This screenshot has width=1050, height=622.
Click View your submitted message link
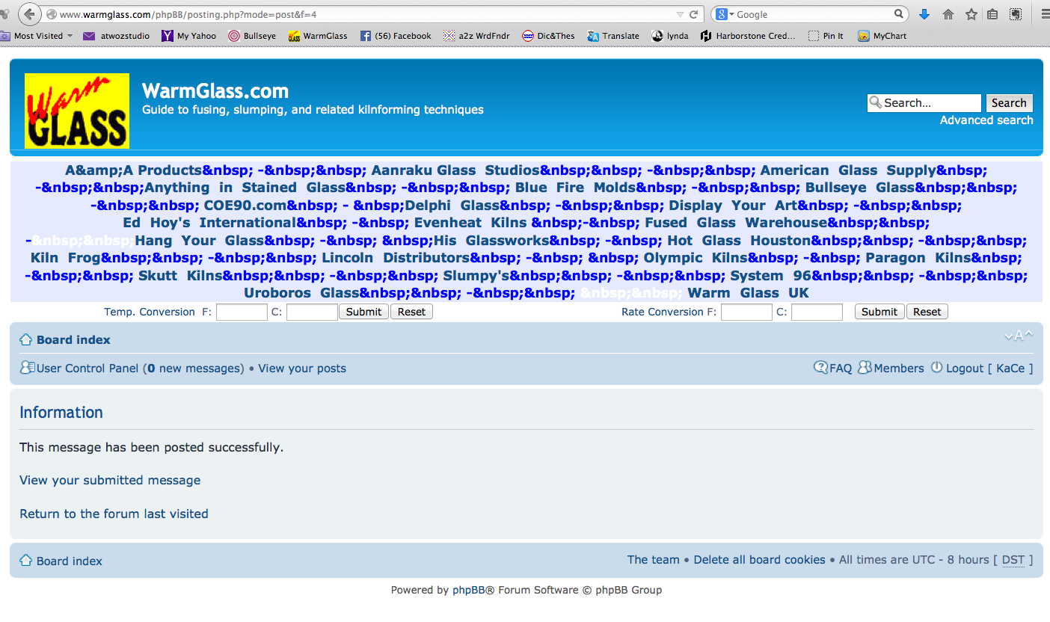(x=110, y=480)
